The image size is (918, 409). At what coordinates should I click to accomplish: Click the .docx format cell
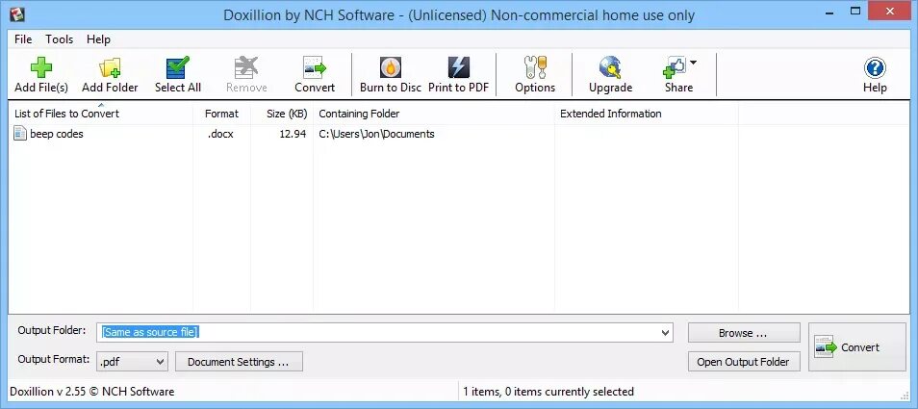pos(220,134)
